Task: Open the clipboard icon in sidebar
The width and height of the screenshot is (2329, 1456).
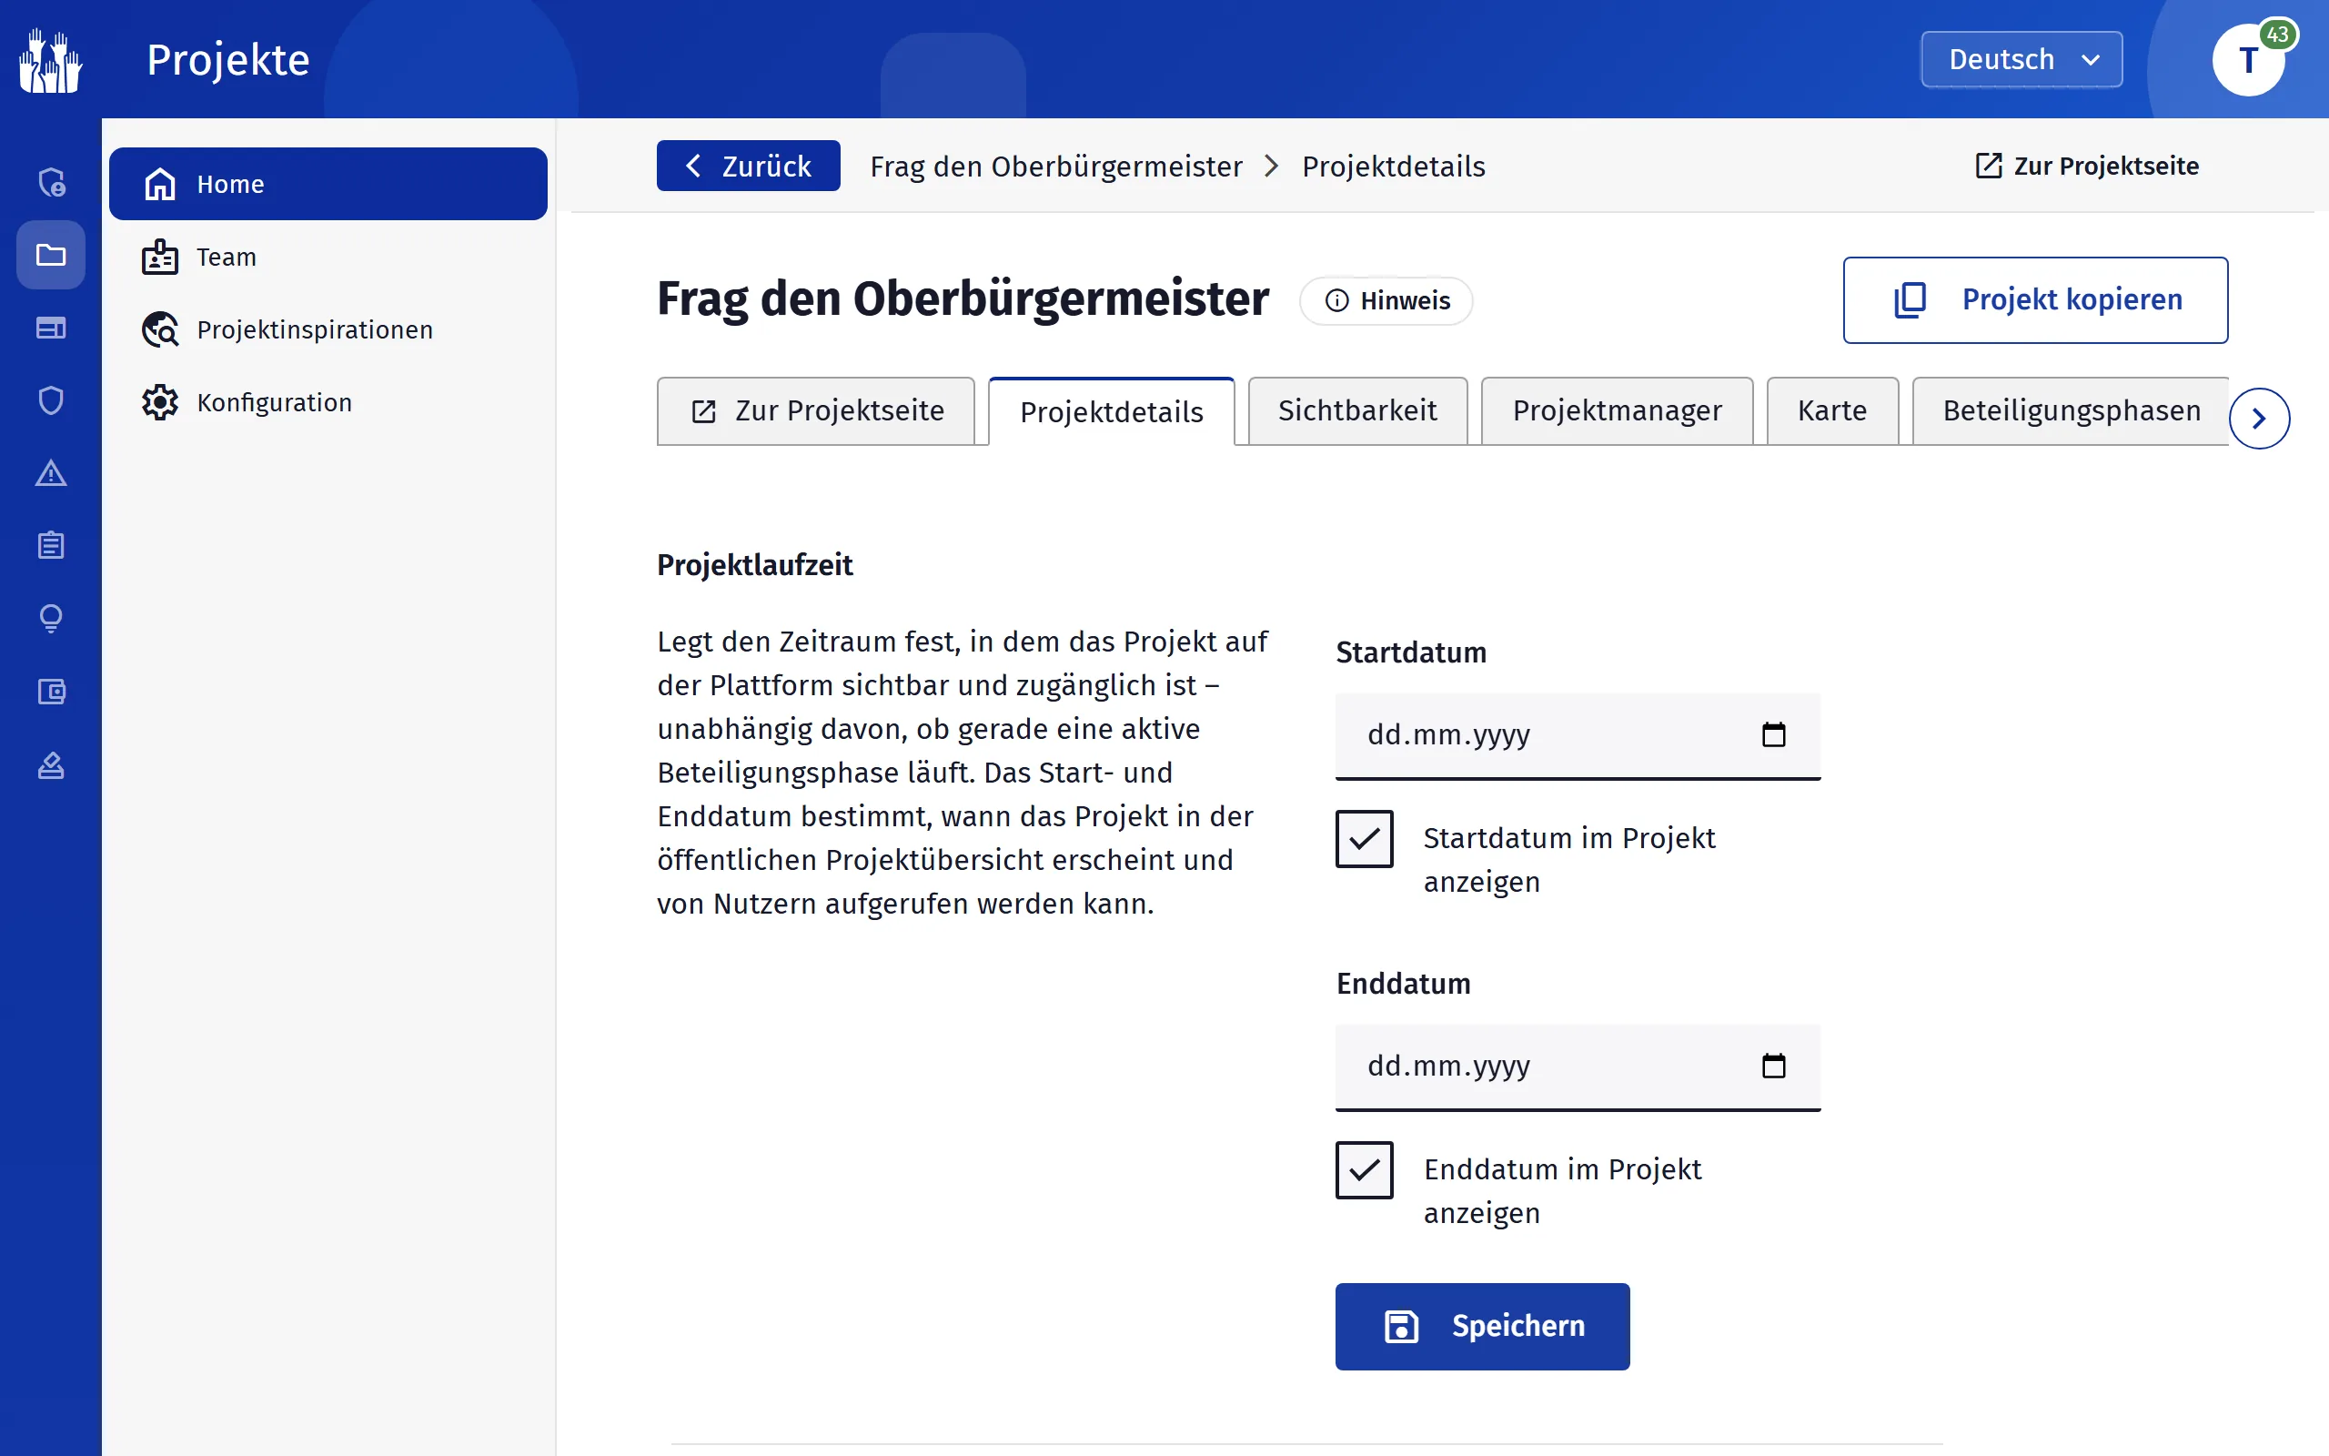Action: click(51, 546)
